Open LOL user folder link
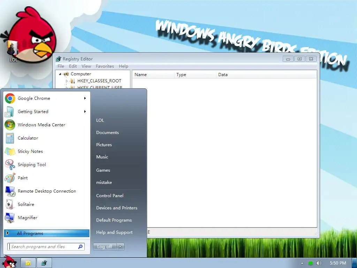The image size is (357, 268). (x=100, y=120)
